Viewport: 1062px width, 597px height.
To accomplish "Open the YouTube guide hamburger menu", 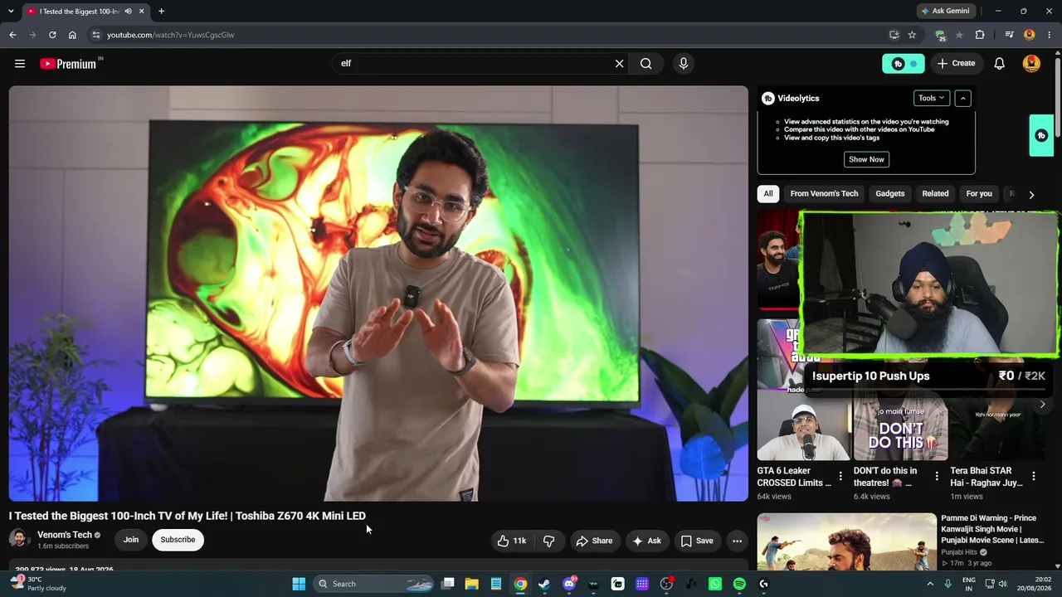I will pyautogui.click(x=20, y=64).
